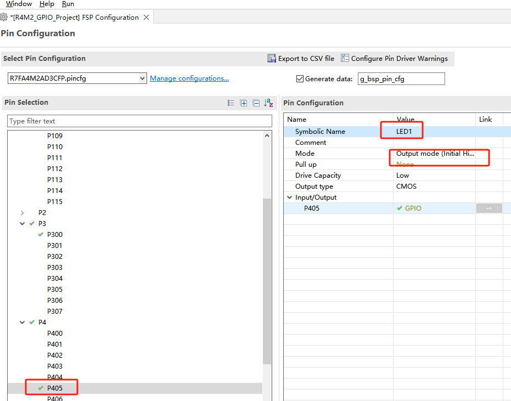511x401 pixels.
Task: Click the sort alphabetically icon
Action: tap(268, 103)
